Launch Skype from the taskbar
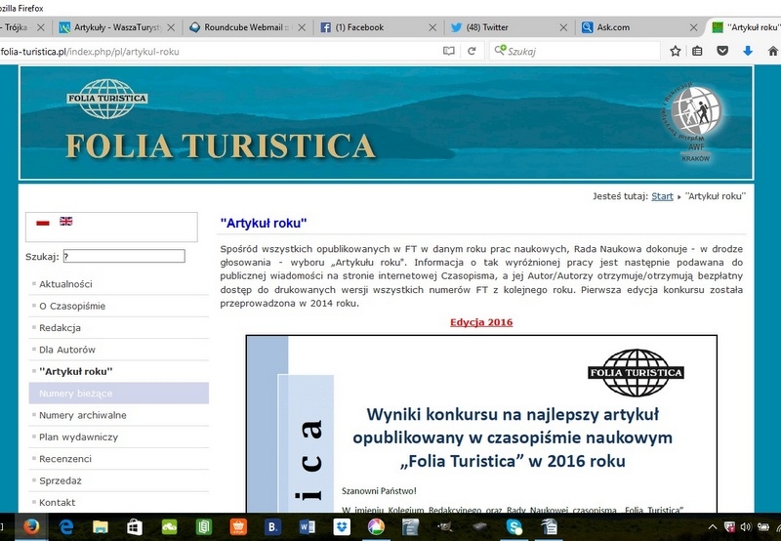Screen dimensions: 781x541 pos(514,526)
